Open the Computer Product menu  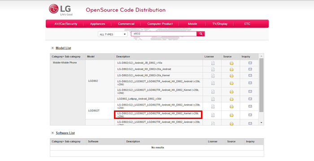(160, 24)
